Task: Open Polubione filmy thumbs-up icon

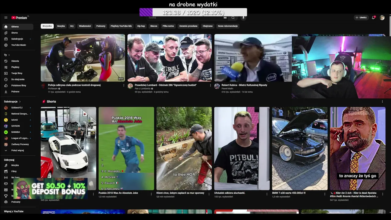Action: 6,86
